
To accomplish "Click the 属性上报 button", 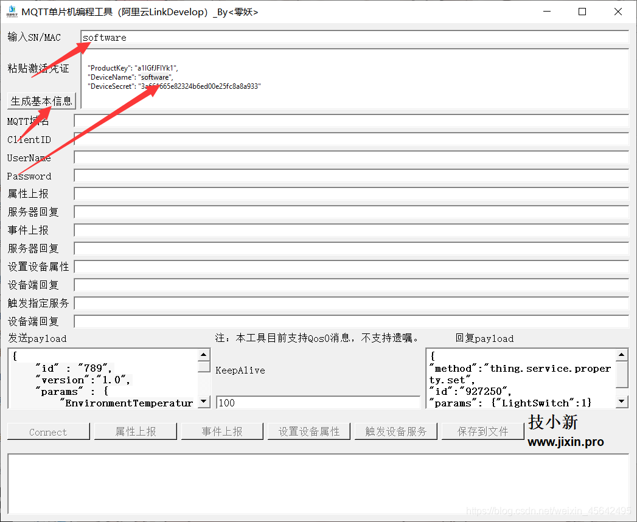I will [x=135, y=431].
